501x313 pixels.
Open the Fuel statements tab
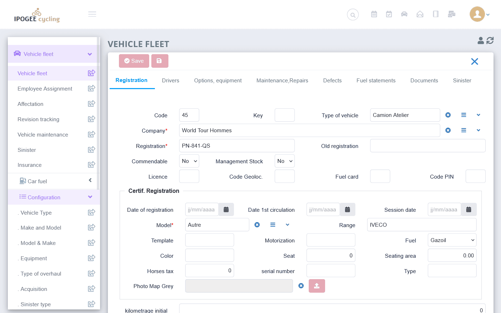pos(376,81)
